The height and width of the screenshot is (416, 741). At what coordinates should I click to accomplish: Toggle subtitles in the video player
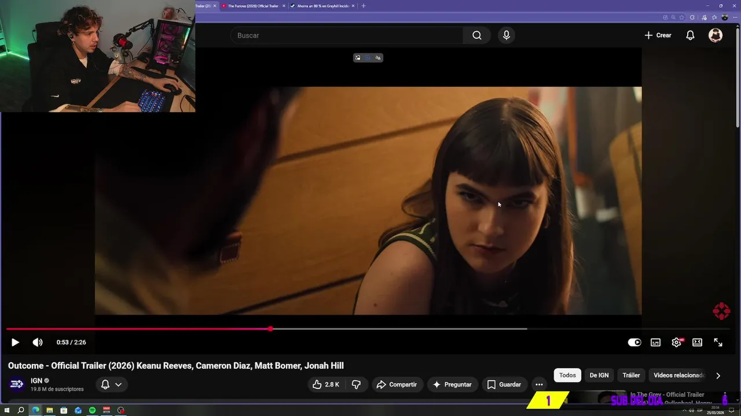tap(655, 342)
